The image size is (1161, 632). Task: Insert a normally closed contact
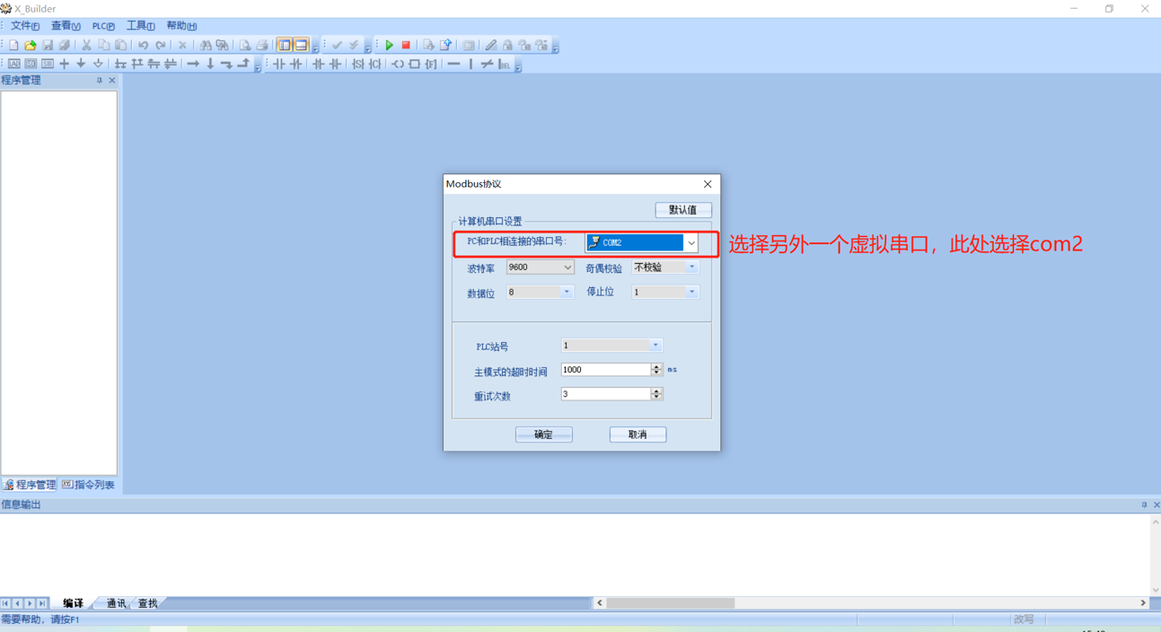[295, 64]
